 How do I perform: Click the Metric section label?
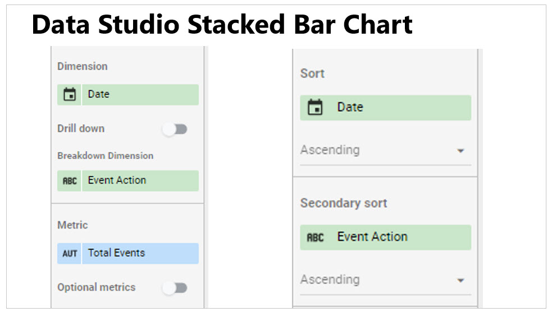click(x=72, y=225)
